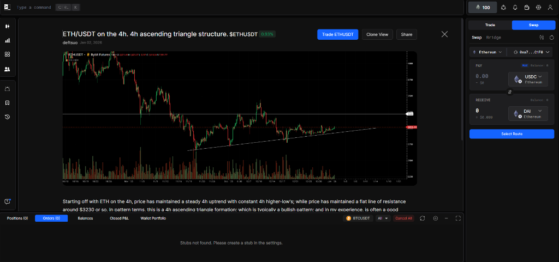Click the BTCUSDT symbol filter
Screen dimensions: 559x262
(x=358, y=218)
